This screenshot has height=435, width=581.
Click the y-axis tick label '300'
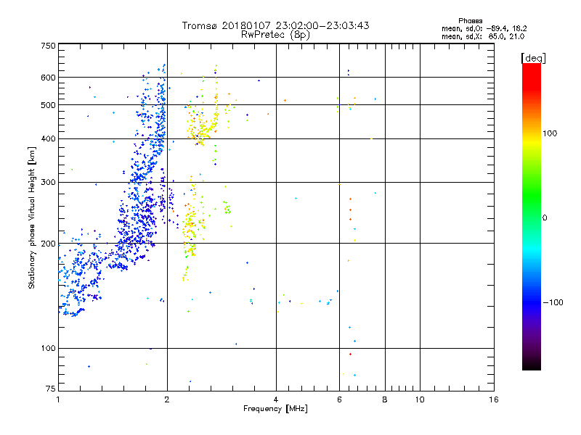[48, 183]
